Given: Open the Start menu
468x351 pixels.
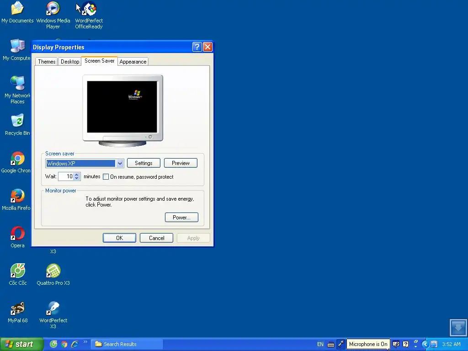Looking at the screenshot, I should pos(21,344).
